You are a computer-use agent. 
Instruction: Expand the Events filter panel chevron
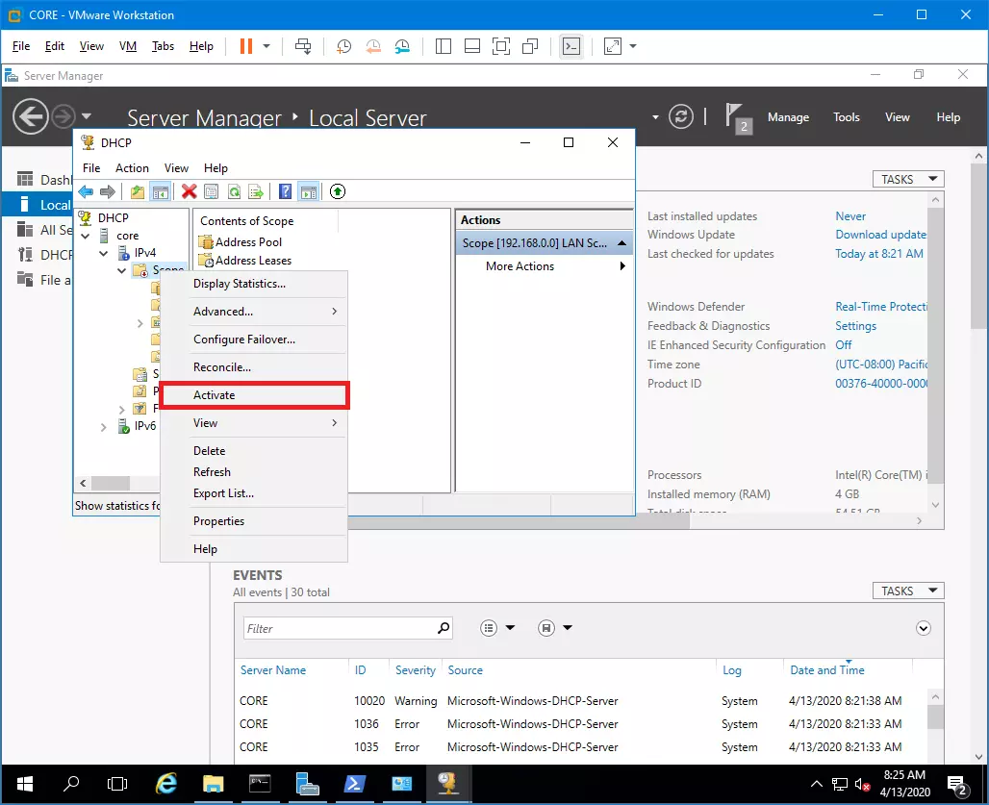pyautogui.click(x=924, y=628)
